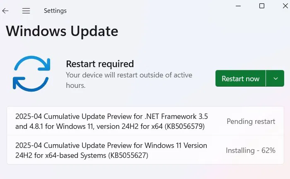Select the .NET Framework 3.5 update entry

click(x=145, y=121)
